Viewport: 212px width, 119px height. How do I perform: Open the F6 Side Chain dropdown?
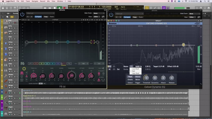coord(99,13)
